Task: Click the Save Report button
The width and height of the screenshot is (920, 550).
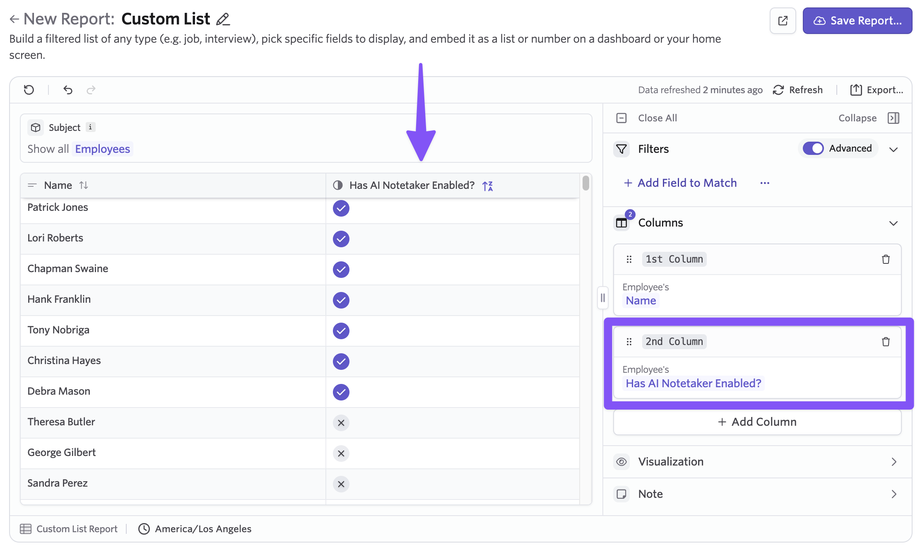Action: 857,21
